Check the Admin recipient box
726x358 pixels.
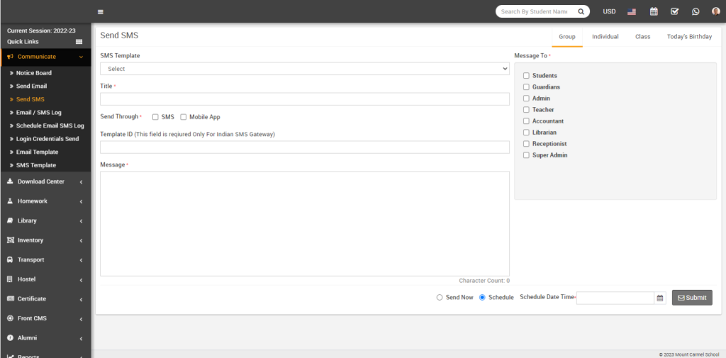pos(526,98)
